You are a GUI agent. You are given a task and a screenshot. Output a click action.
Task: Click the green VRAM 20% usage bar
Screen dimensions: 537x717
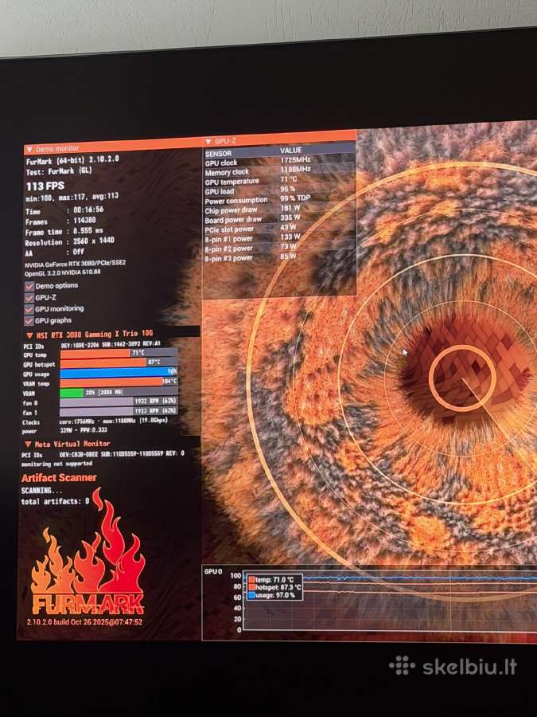pos(72,392)
